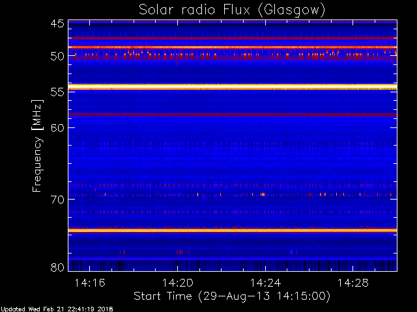Click the bright yellow-white band near 54 MHz
The width and height of the screenshot is (417, 312).
coord(233,87)
